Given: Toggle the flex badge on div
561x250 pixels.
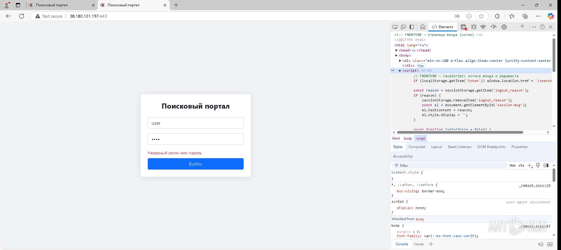Looking at the screenshot, I should pos(421,66).
